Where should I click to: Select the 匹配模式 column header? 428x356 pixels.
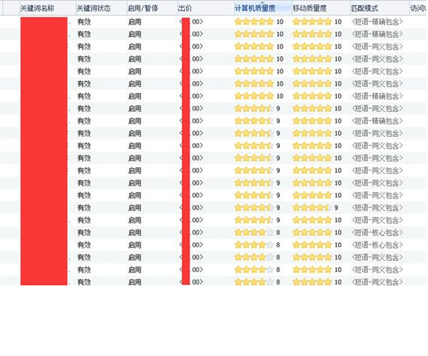364,9
